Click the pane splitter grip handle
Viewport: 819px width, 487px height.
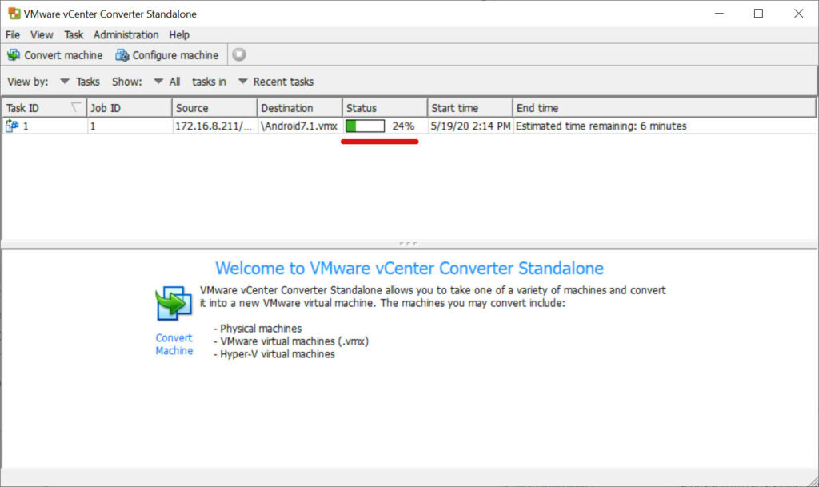coord(409,243)
